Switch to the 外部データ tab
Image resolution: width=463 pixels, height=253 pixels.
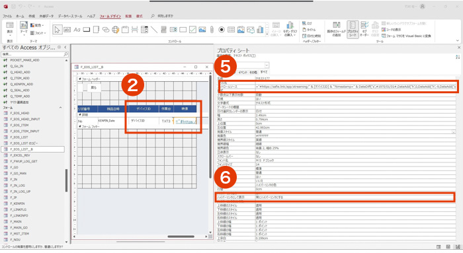tap(47, 16)
